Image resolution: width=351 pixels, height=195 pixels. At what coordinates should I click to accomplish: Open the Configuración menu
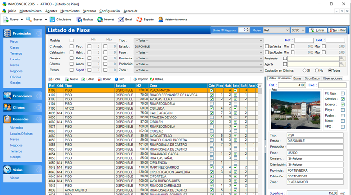pos(110,11)
